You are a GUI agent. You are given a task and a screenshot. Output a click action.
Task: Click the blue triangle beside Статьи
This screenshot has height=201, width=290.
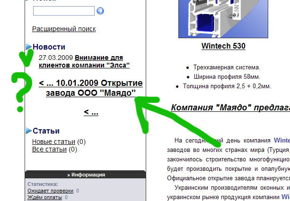point(29,131)
